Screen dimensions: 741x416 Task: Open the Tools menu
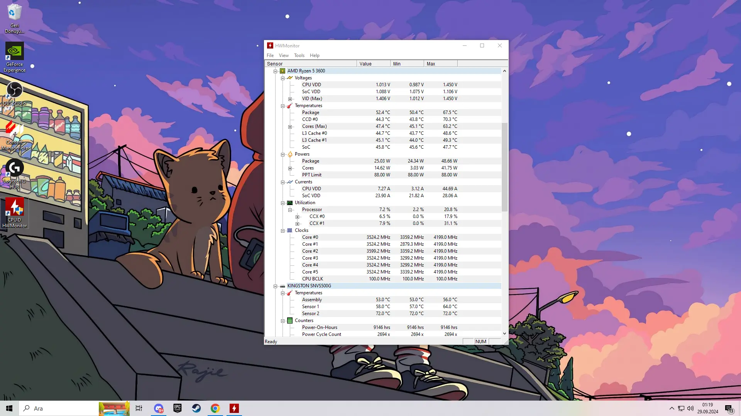coord(299,55)
